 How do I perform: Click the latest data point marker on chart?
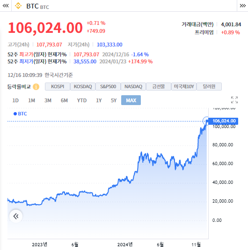pos(206,121)
